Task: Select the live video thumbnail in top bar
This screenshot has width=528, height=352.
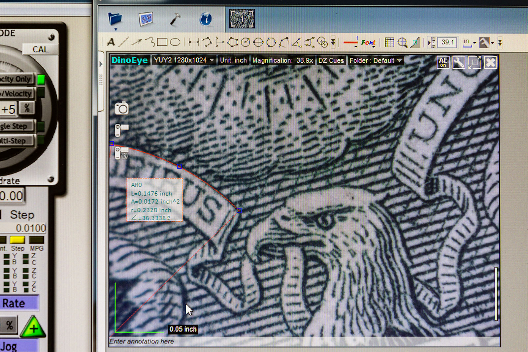Action: (x=242, y=19)
